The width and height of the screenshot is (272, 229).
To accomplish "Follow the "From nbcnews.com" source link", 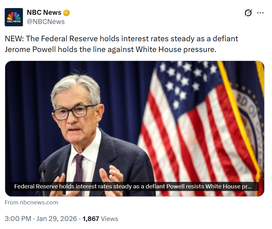I will tap(31, 202).
